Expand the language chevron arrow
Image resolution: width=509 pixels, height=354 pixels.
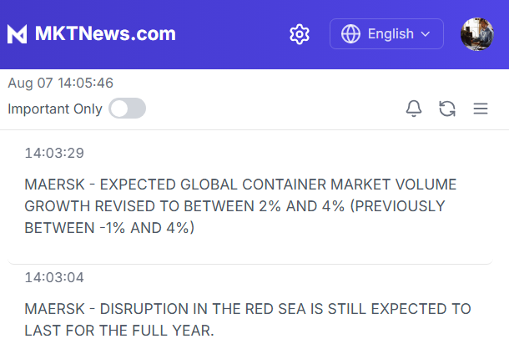(426, 34)
